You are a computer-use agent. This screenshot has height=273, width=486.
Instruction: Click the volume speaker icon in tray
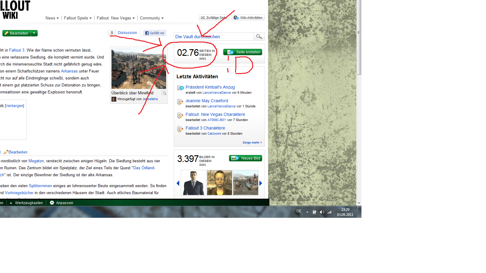point(322,212)
